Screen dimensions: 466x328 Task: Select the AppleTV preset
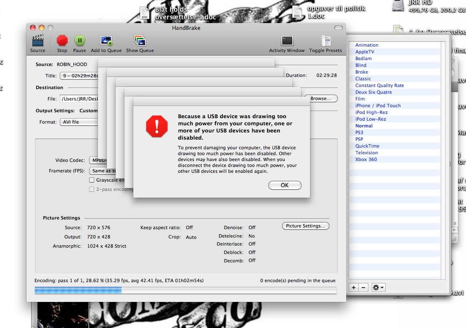365,52
